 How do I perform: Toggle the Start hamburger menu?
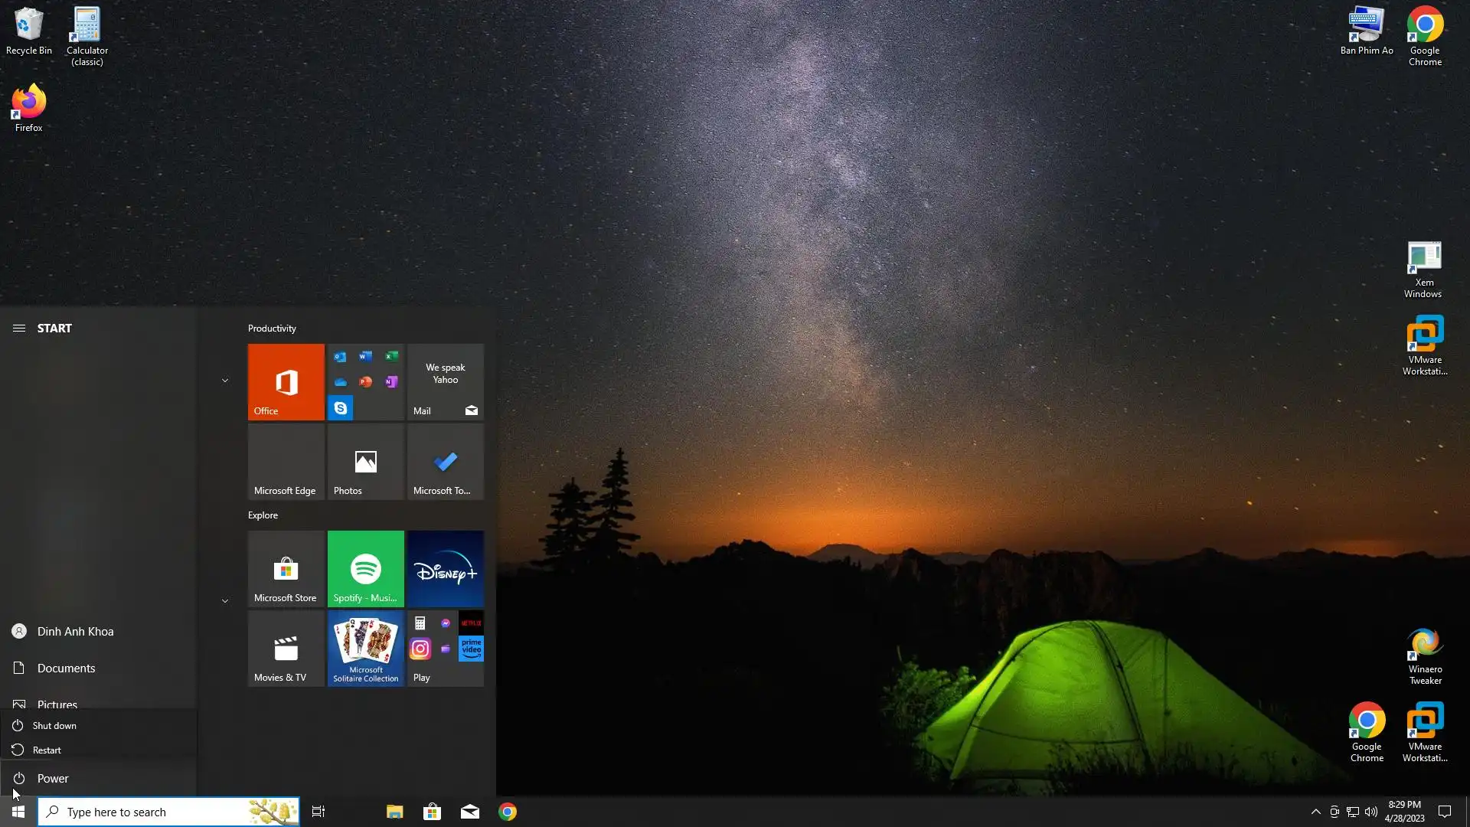19,328
